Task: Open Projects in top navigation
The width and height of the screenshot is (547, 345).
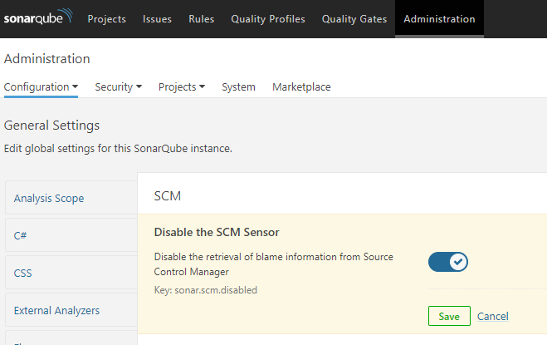Action: (108, 19)
